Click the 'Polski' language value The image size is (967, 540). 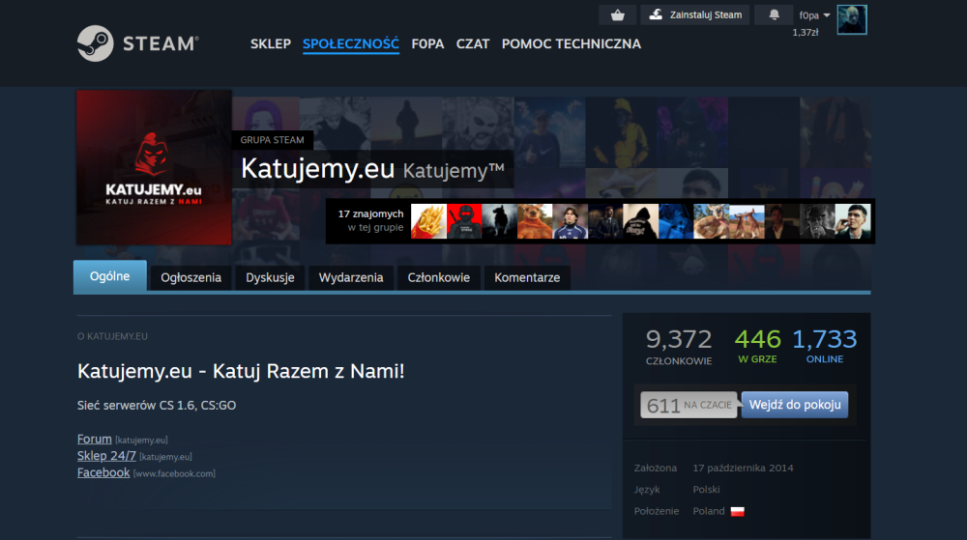(x=706, y=490)
